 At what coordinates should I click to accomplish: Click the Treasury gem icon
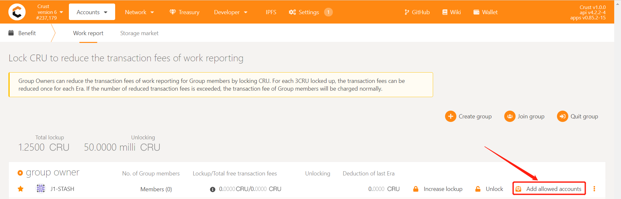click(x=173, y=12)
